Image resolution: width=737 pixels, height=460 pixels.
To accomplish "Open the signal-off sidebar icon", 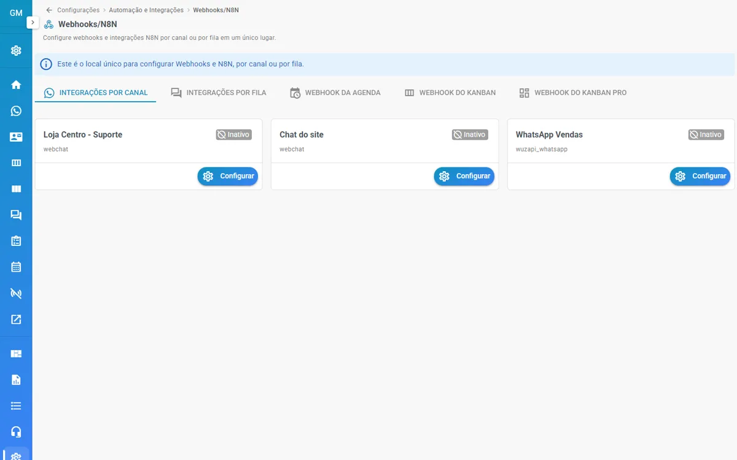I will [x=16, y=293].
